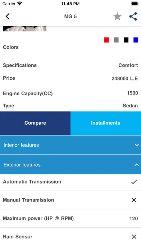Open the share icon
The image size is (141, 250).
(x=133, y=17)
